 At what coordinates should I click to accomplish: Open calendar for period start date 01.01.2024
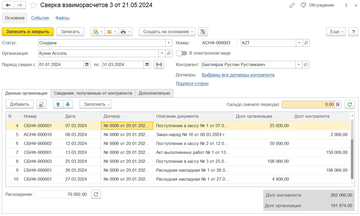click(87, 64)
